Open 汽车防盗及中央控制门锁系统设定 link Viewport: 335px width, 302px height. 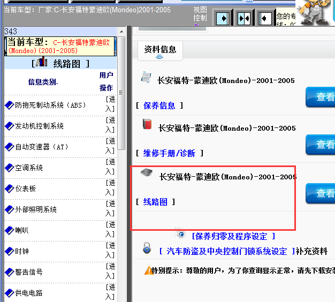click(227, 251)
